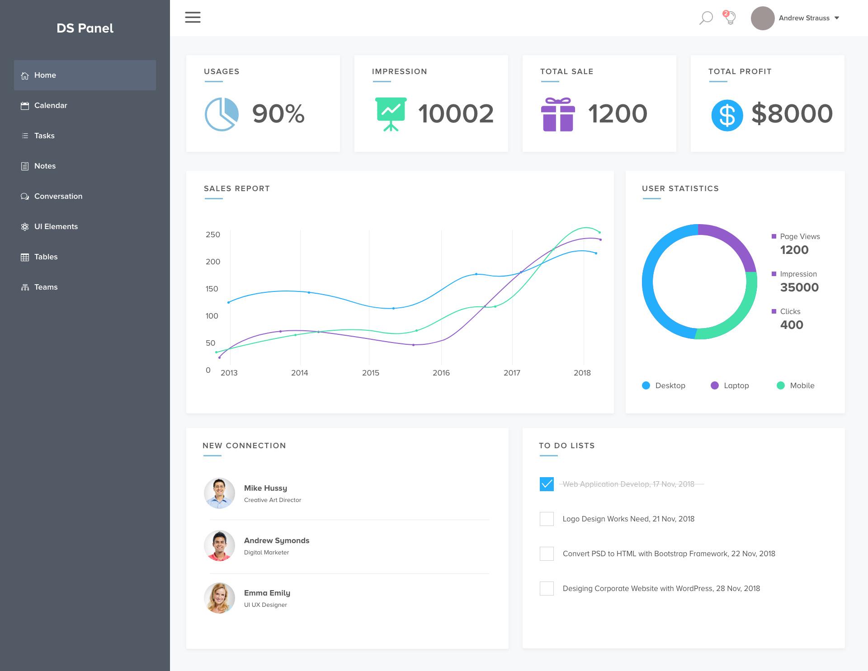Open notifications lightbulb icon
The height and width of the screenshot is (671, 868).
tap(730, 18)
